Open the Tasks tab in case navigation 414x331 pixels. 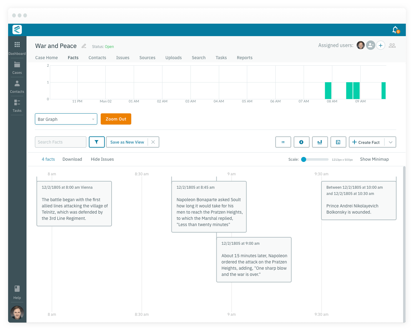(221, 58)
